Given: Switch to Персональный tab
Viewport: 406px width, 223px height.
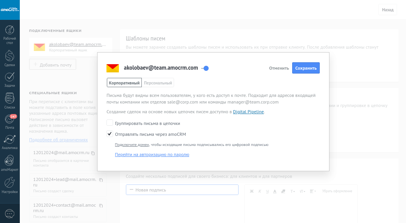Looking at the screenshot, I should click(x=158, y=83).
